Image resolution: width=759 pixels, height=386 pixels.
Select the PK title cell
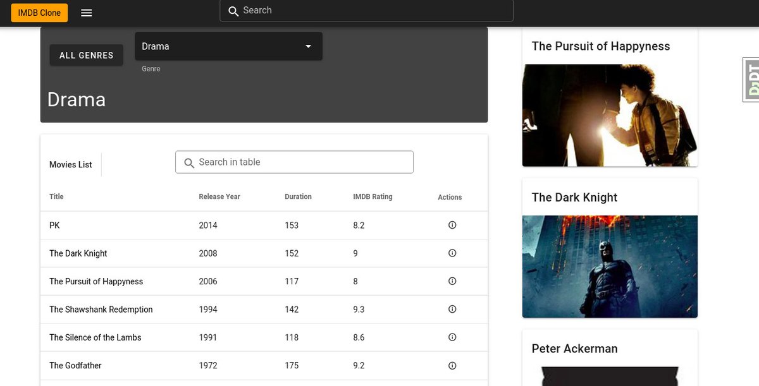(54, 225)
